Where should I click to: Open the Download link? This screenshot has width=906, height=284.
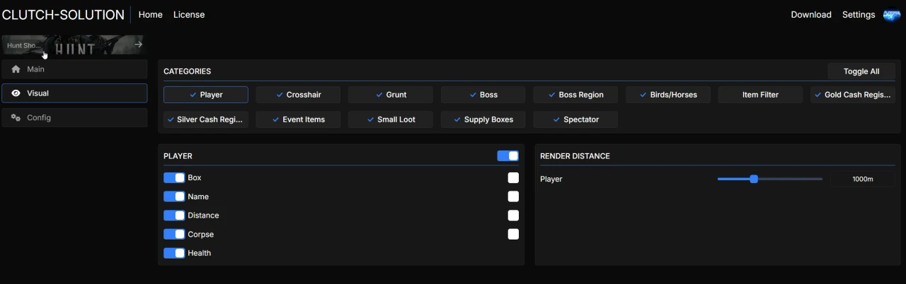(x=811, y=15)
